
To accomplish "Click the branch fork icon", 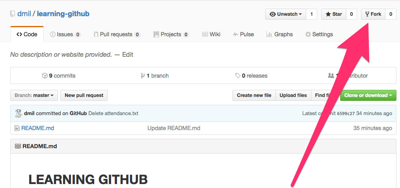I will click(143, 76).
